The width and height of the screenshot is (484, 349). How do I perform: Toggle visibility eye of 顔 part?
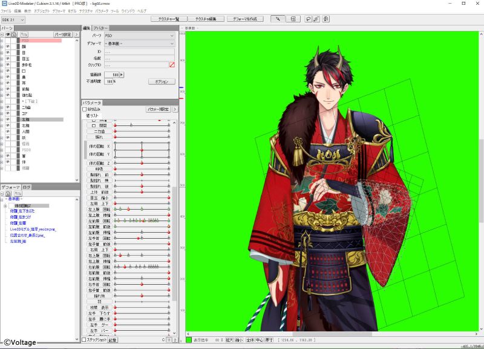(8, 47)
